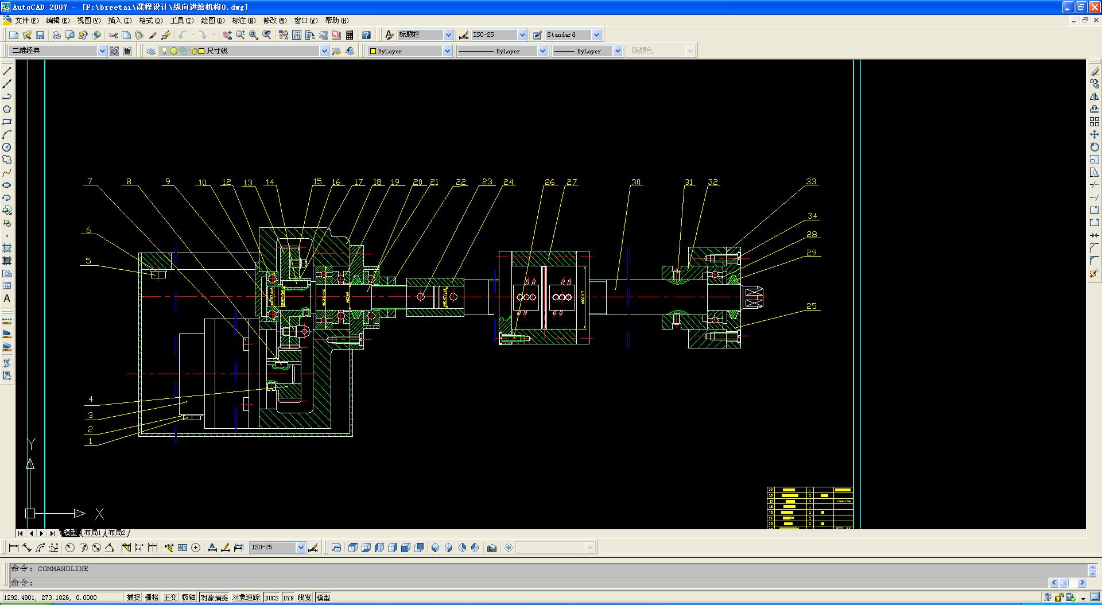
Task: Click the Linear dimension tool
Action: (14, 548)
